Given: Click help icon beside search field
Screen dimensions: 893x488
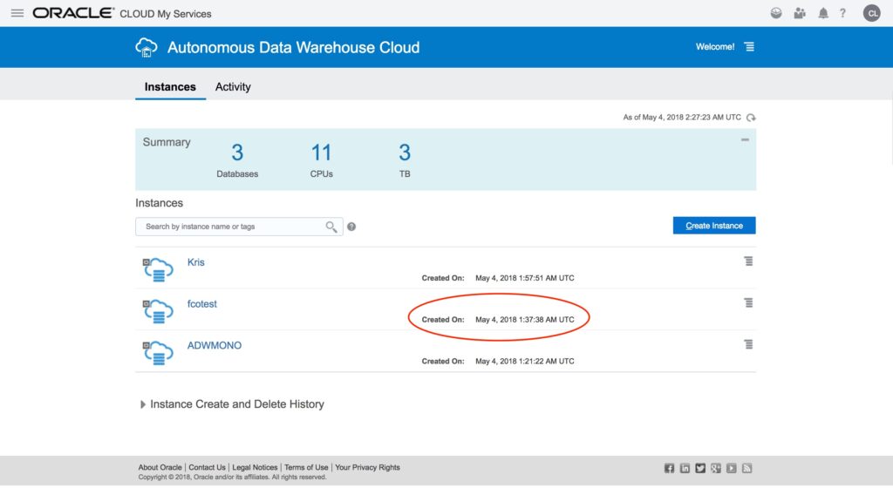Looking at the screenshot, I should click(351, 227).
